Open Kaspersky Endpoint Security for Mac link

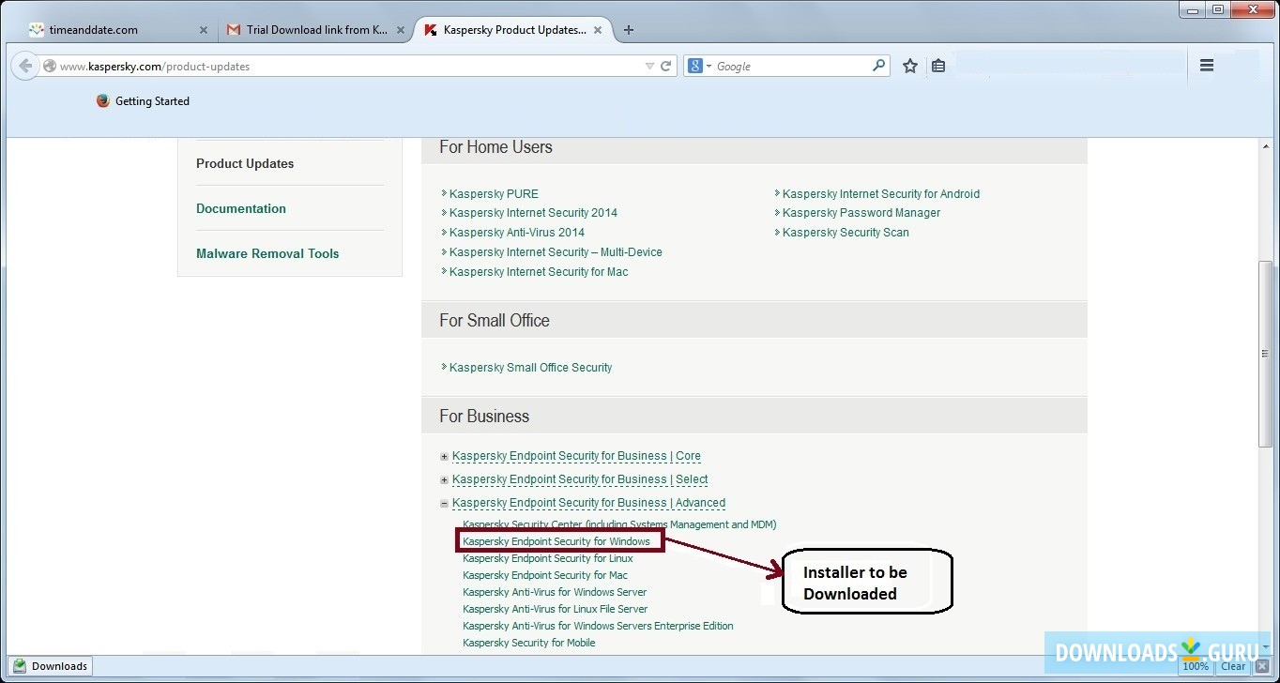click(545, 575)
